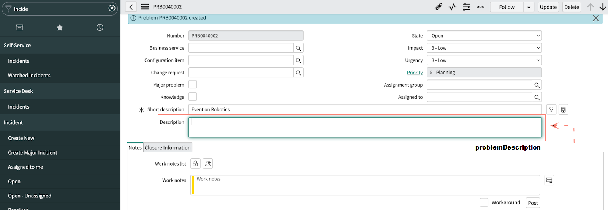Click the Update button

point(548,7)
